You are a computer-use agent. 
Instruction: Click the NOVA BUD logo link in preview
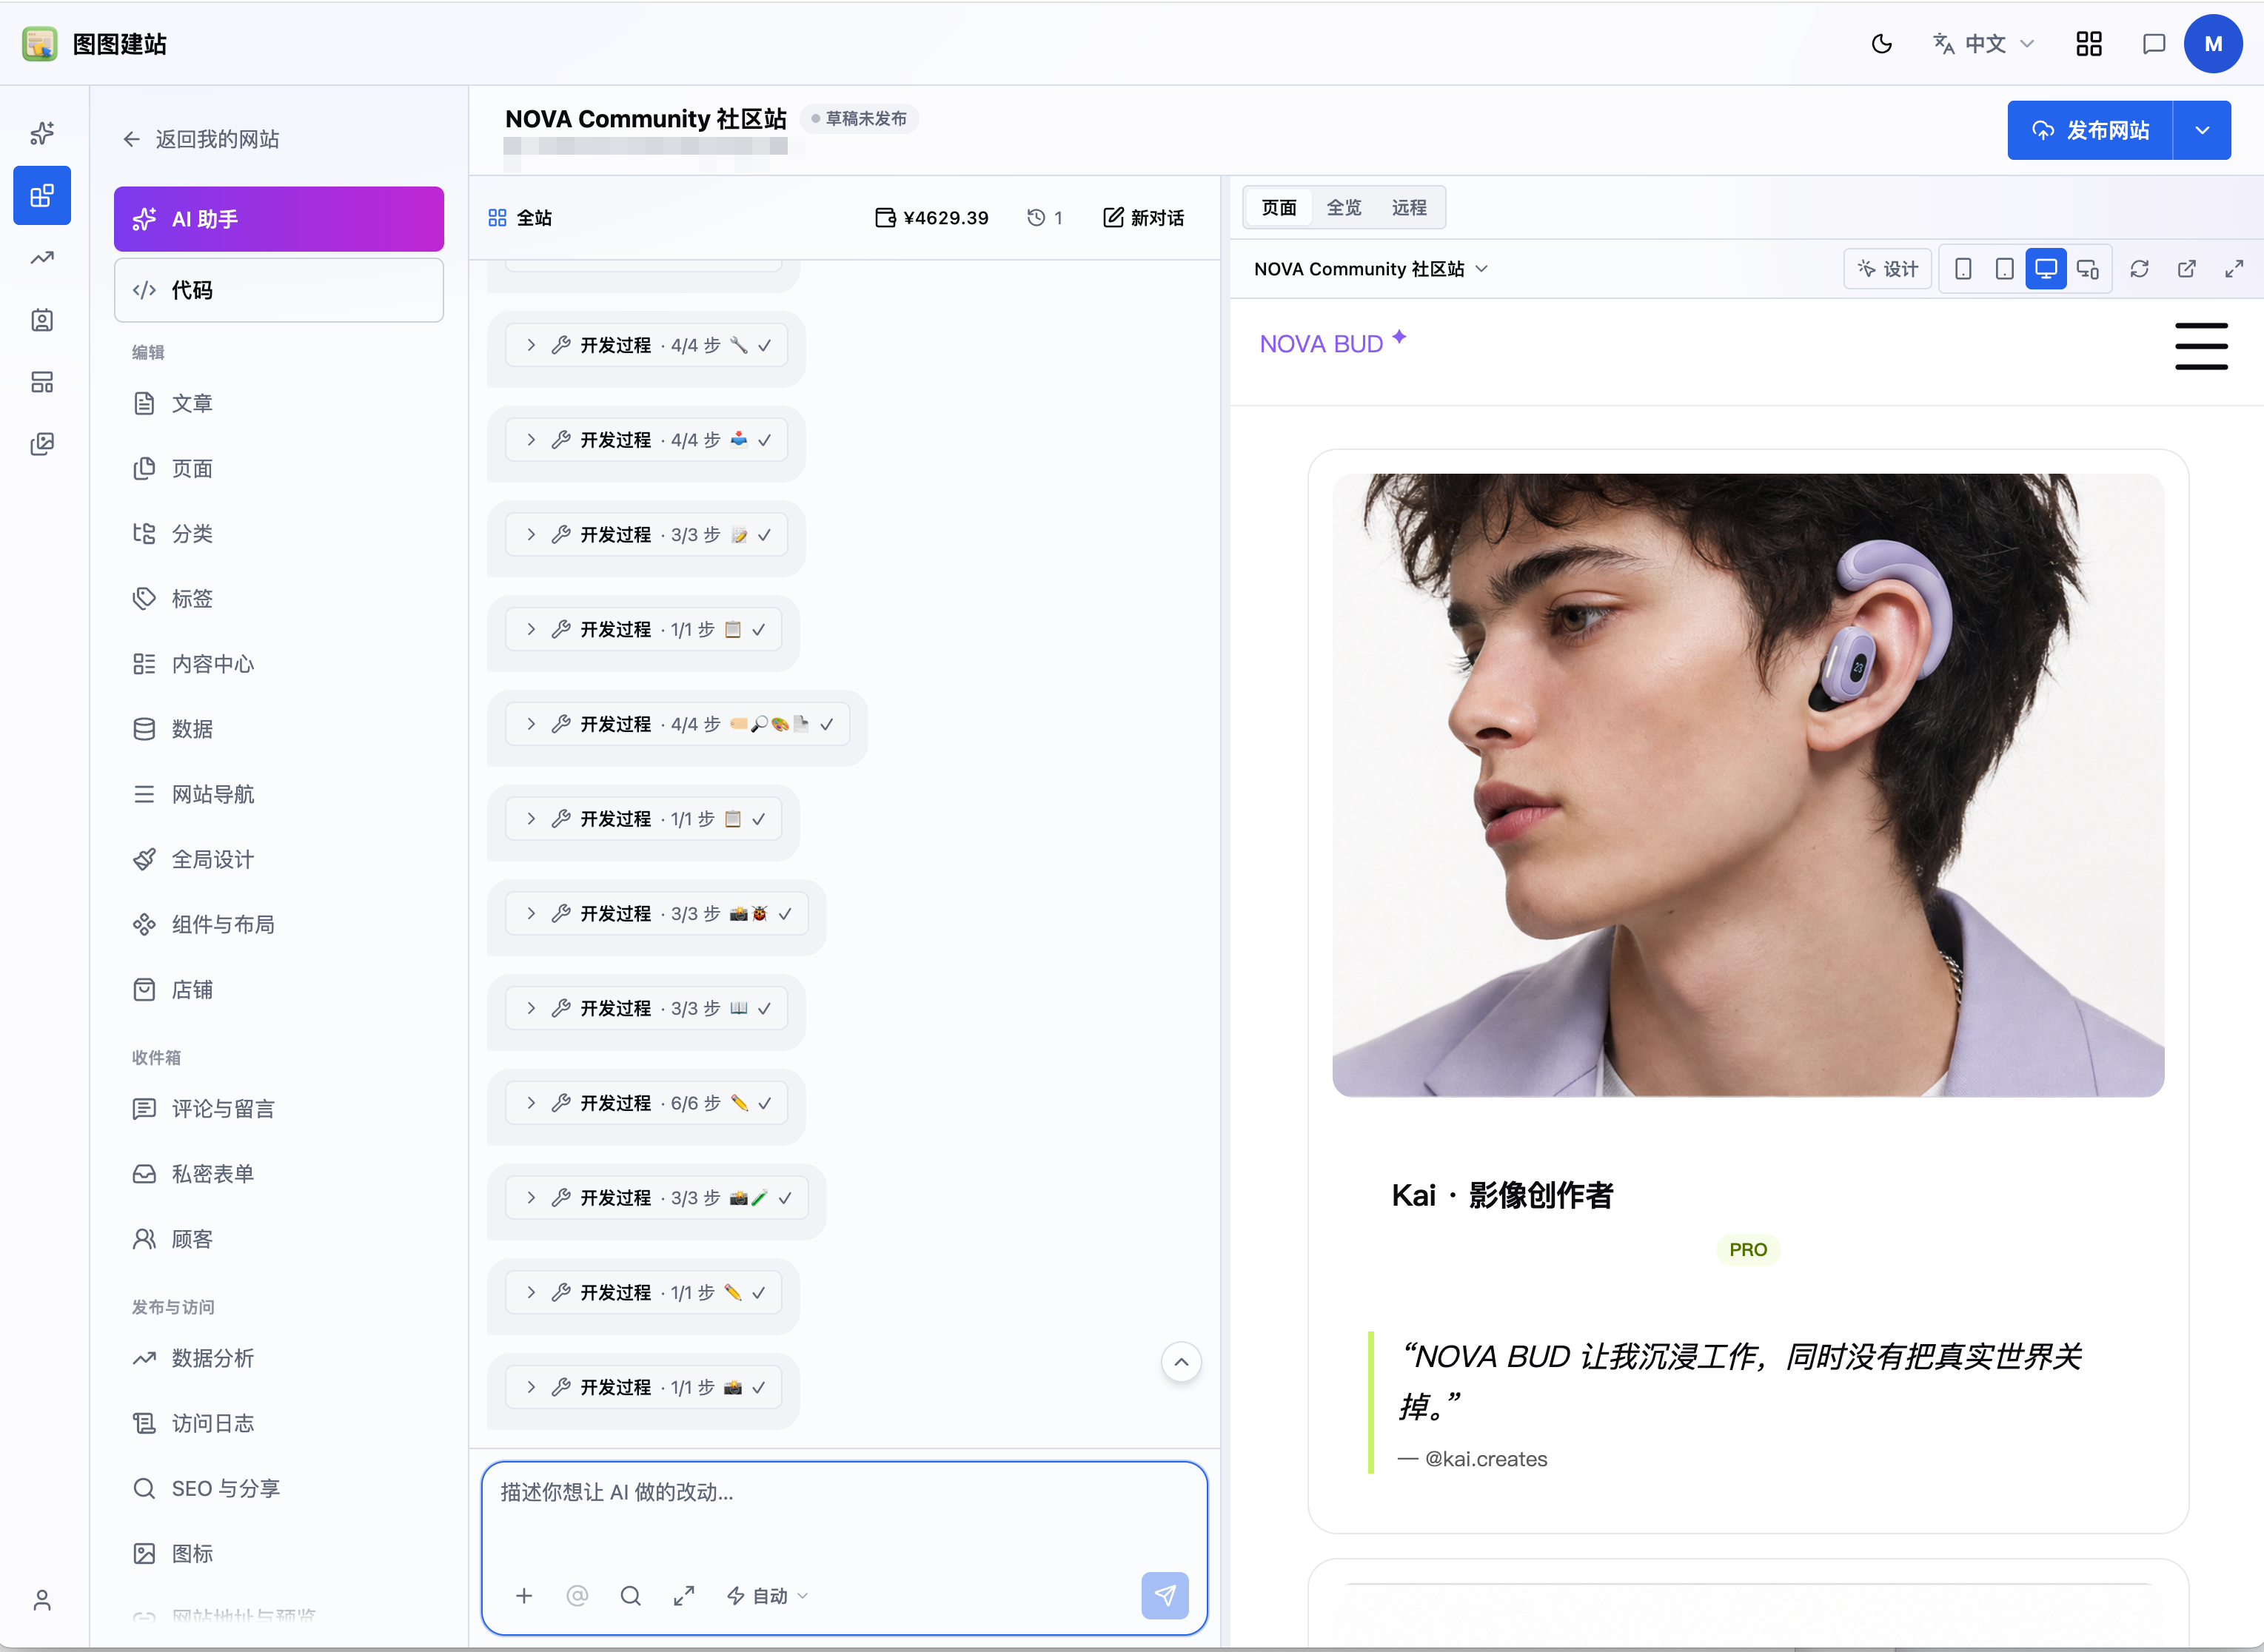(1333, 343)
